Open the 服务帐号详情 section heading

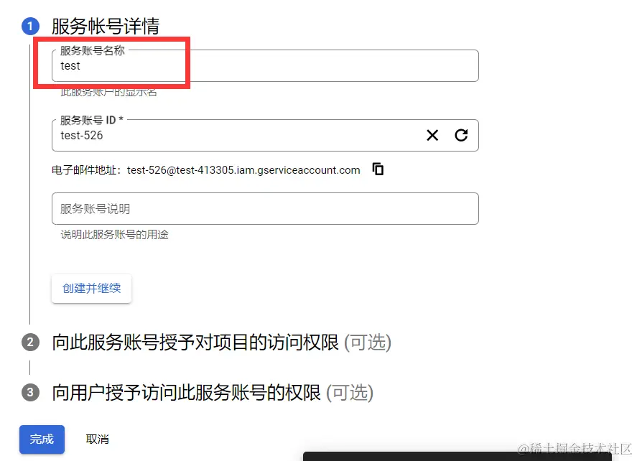coord(106,27)
